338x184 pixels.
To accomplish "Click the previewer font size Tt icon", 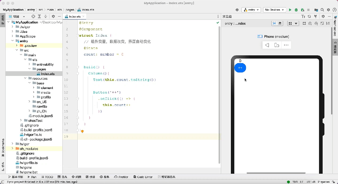I will pos(303,16).
